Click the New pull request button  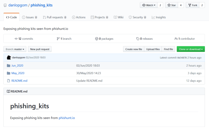(x=40, y=49)
